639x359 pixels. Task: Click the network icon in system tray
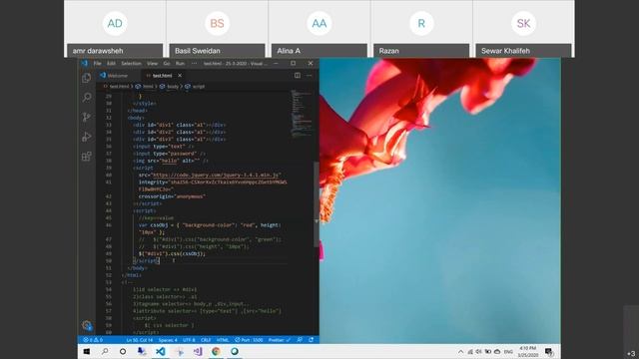[470, 352]
